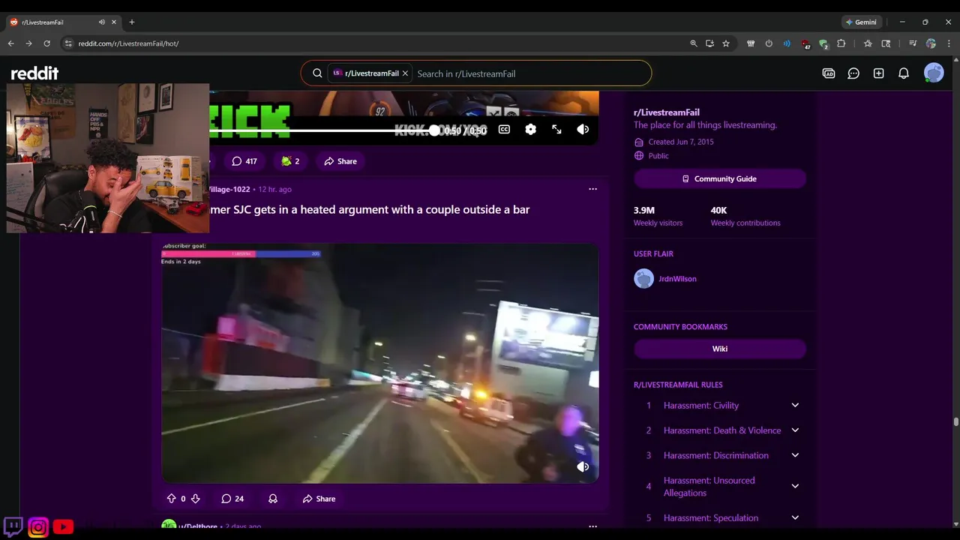Image resolution: width=960 pixels, height=540 pixels.
Task: Open settings gear on the Kick video
Action: (530, 130)
